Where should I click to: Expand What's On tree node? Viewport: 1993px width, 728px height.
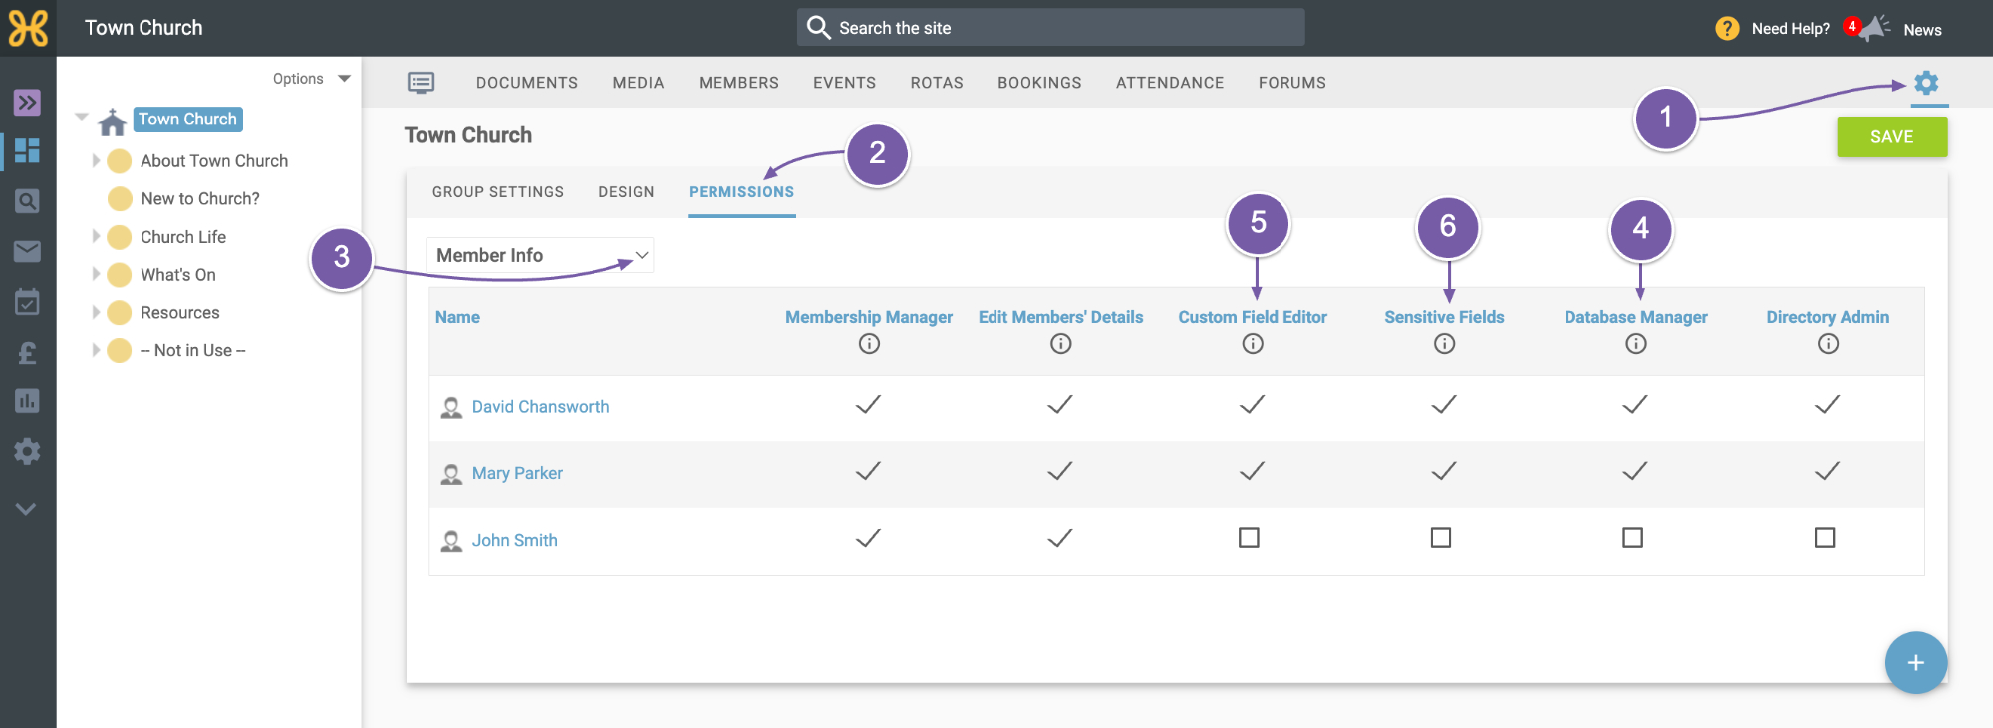pos(96,274)
